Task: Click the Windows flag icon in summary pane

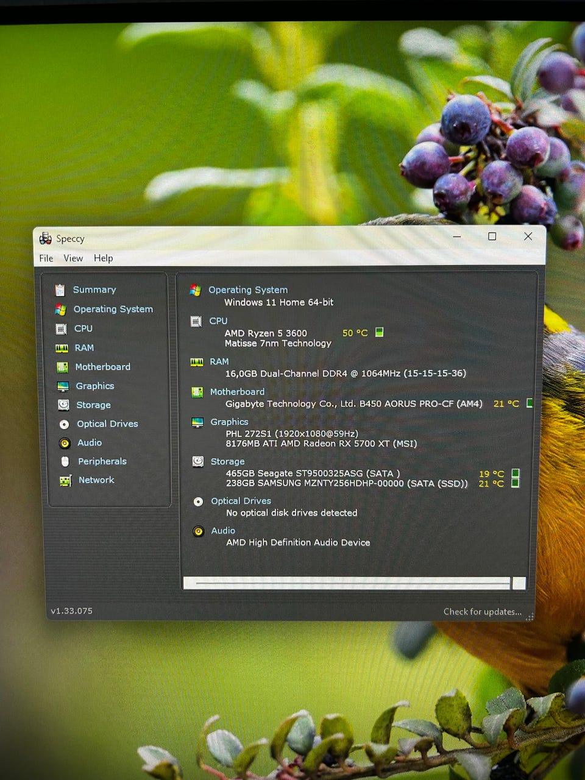Action: (195, 290)
